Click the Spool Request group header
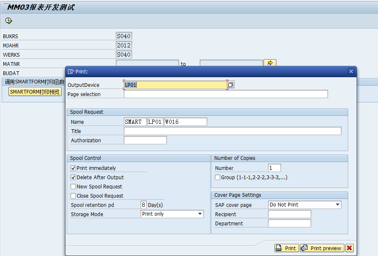 (207, 112)
